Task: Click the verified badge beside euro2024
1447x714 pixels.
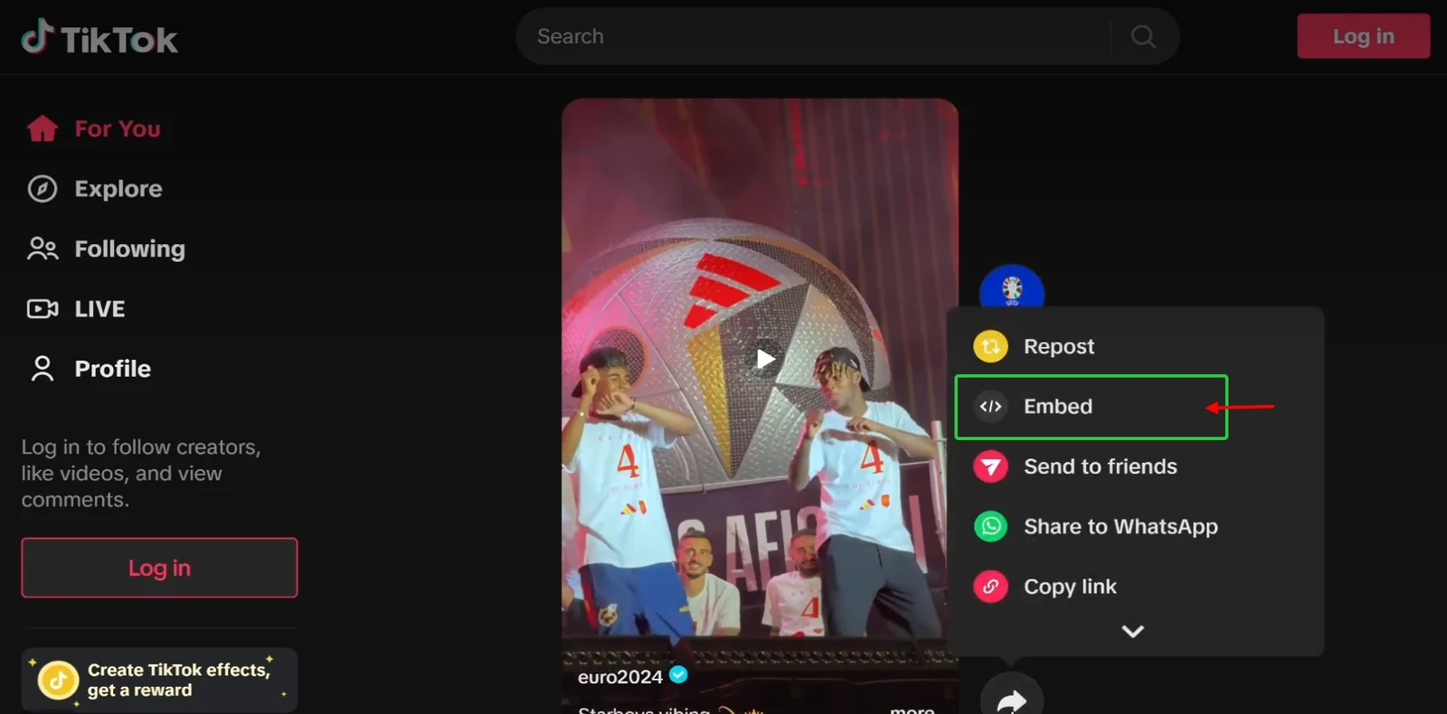Action: [678, 674]
